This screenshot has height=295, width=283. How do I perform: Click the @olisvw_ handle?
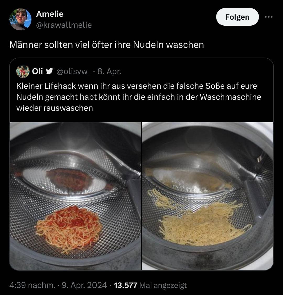point(74,71)
